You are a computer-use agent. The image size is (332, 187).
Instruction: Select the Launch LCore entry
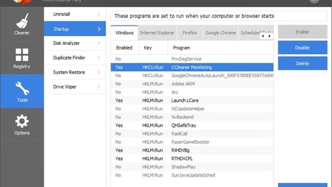pyautogui.click(x=192, y=100)
